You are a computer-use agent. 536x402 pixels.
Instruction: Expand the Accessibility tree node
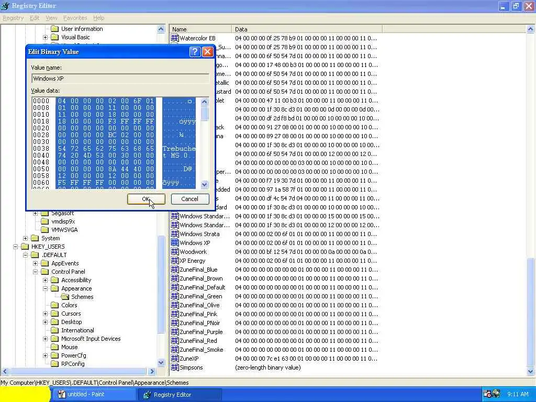click(x=45, y=280)
